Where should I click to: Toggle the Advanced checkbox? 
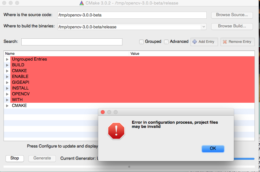coord(166,42)
